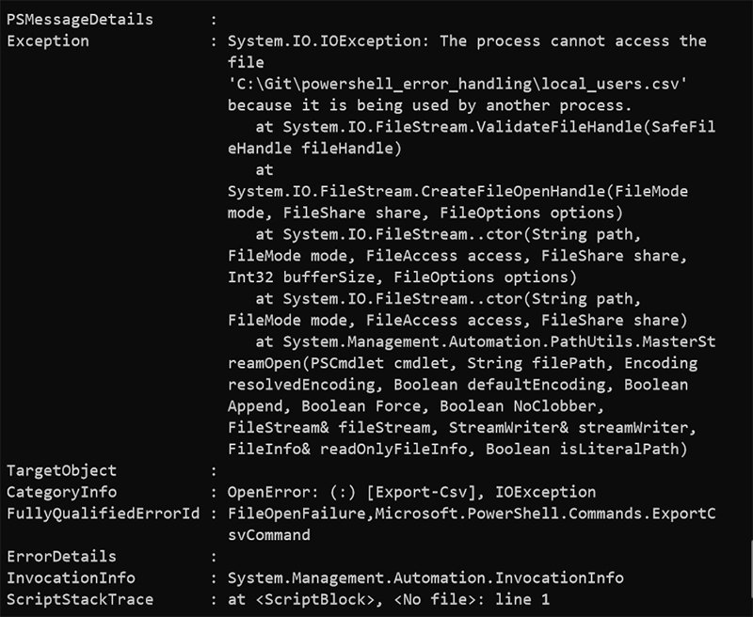Screen dimensions: 753x617
Task: Click the Exception property label
Action: tap(48, 40)
